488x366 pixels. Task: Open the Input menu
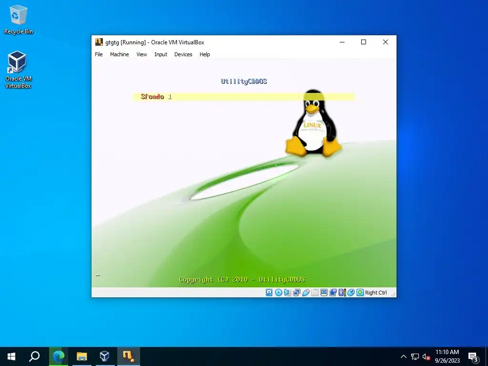click(161, 54)
